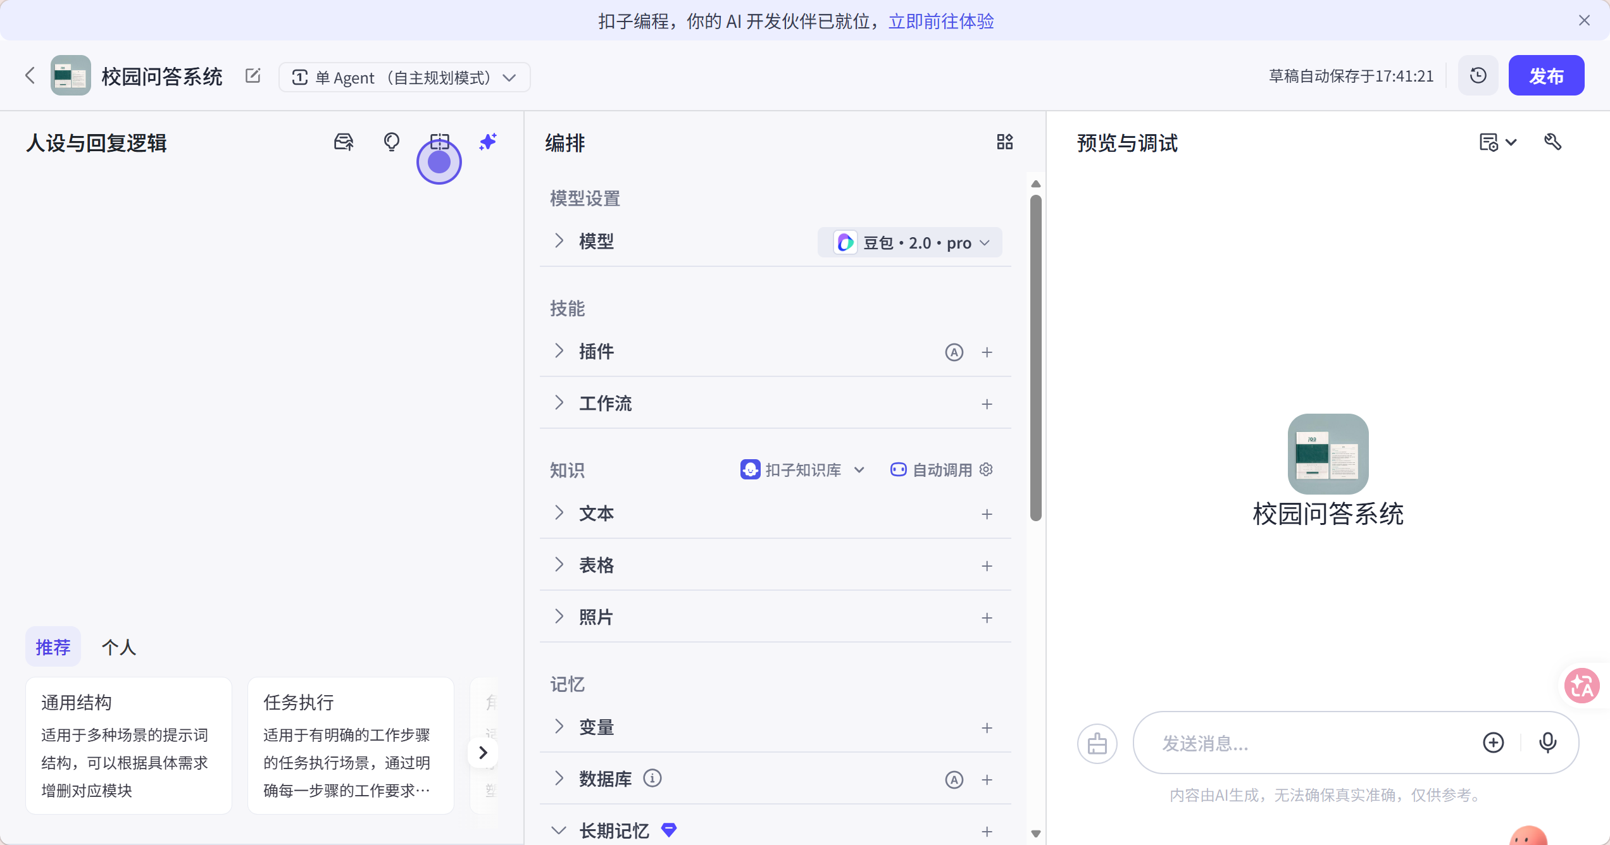Click the floating translate icon
The image size is (1610, 845).
(x=1582, y=686)
